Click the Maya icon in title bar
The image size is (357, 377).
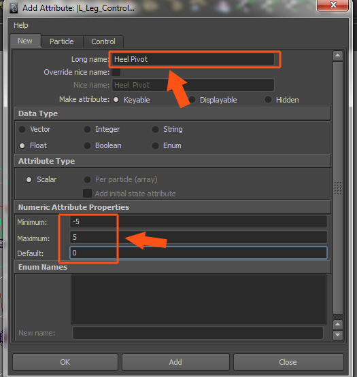click(14, 8)
